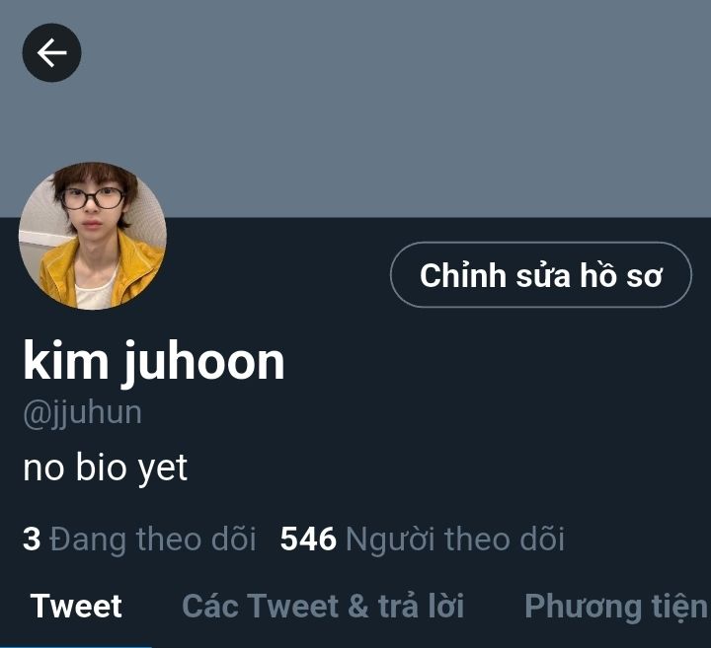Open the Đang theo dõi following list

click(x=139, y=539)
